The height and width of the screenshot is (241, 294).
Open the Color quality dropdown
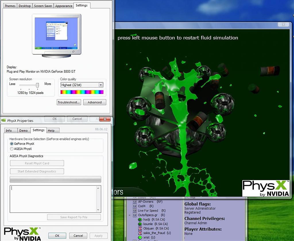101,85
